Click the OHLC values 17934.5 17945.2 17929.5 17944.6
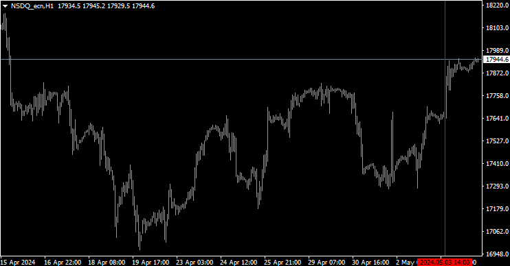This screenshot has height=266, width=510. [x=107, y=6]
